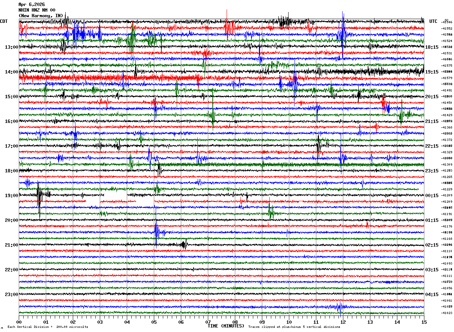Click the 03:15 UTC time label
This screenshot has width=454, height=332.
(x=432, y=270)
